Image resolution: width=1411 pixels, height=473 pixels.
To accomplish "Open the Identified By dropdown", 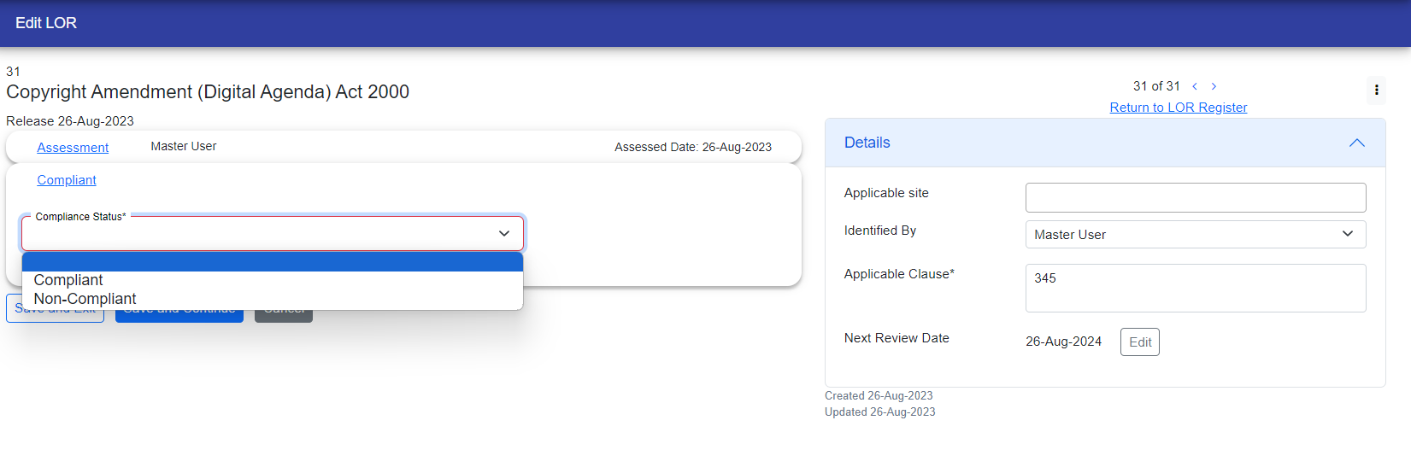I will [x=1195, y=234].
